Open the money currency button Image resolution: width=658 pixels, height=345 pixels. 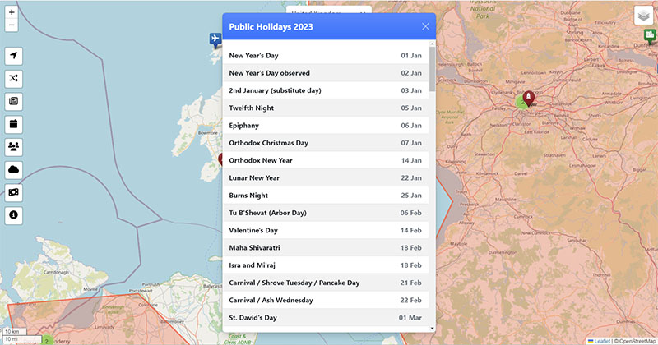13,192
